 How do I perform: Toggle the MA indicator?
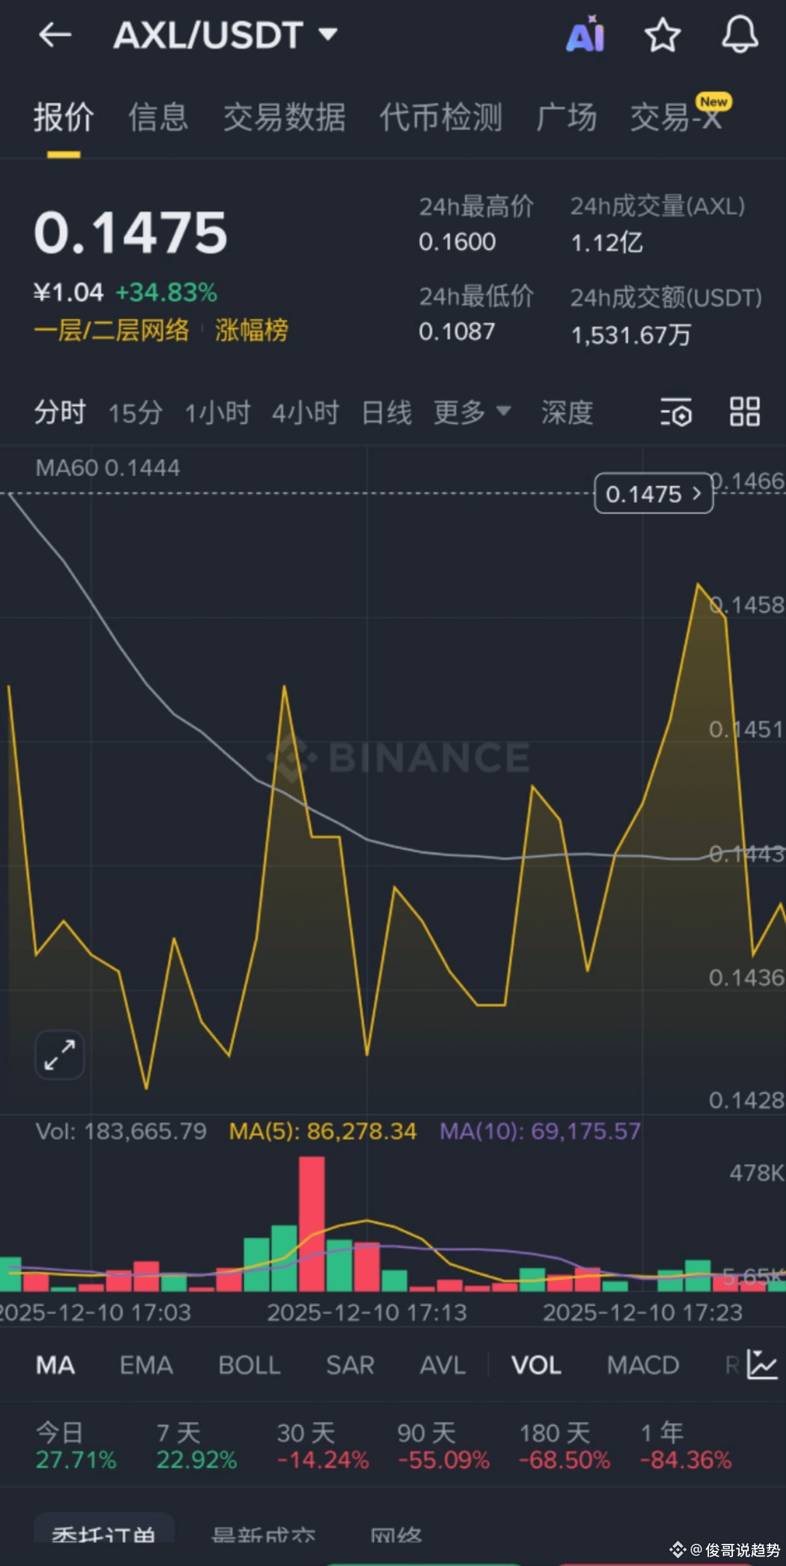[x=56, y=1366]
